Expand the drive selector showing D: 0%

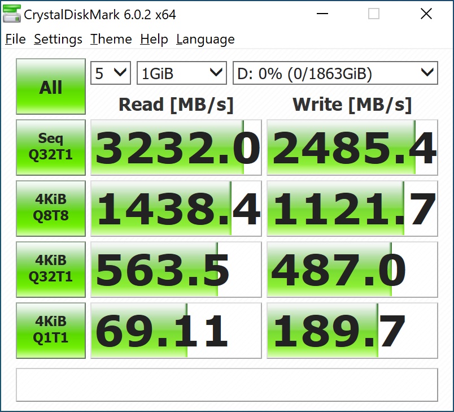335,73
